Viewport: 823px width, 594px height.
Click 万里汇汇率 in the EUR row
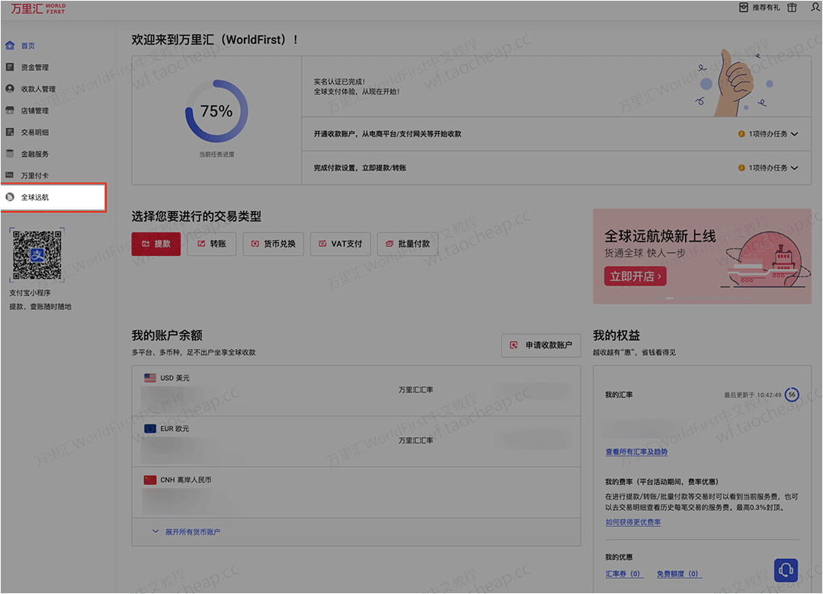tap(416, 441)
